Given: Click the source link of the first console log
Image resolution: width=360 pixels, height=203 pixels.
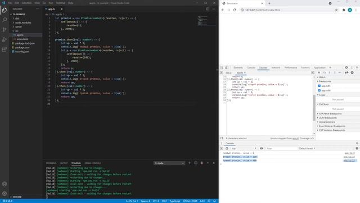Looking at the screenshot, I should [x=349, y=153].
